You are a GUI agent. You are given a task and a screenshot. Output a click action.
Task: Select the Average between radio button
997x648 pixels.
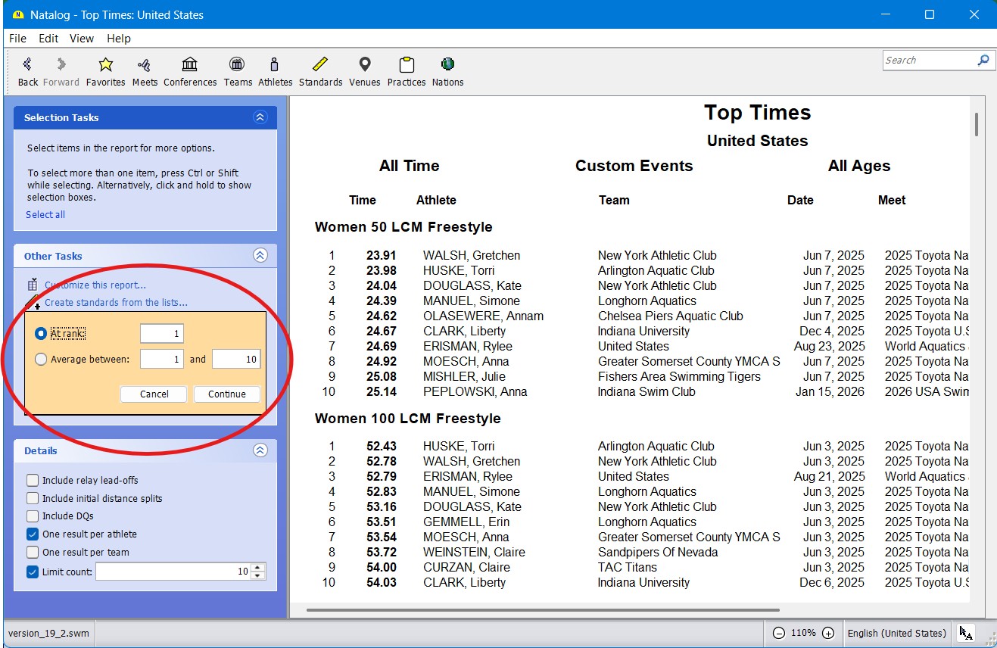coord(41,360)
